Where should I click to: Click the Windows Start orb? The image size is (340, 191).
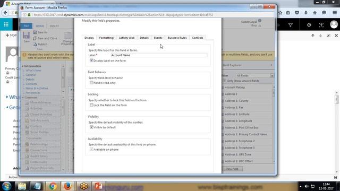[6, 186]
